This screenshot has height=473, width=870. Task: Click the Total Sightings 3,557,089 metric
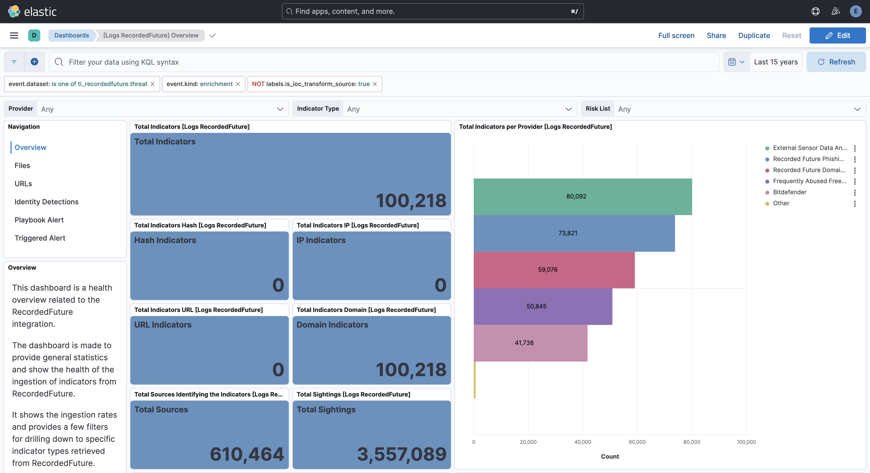click(x=372, y=435)
